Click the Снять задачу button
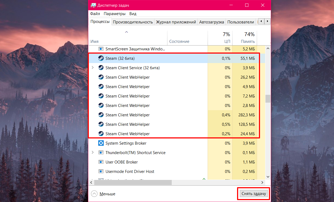The width and height of the screenshot is (334, 202). 254,194
